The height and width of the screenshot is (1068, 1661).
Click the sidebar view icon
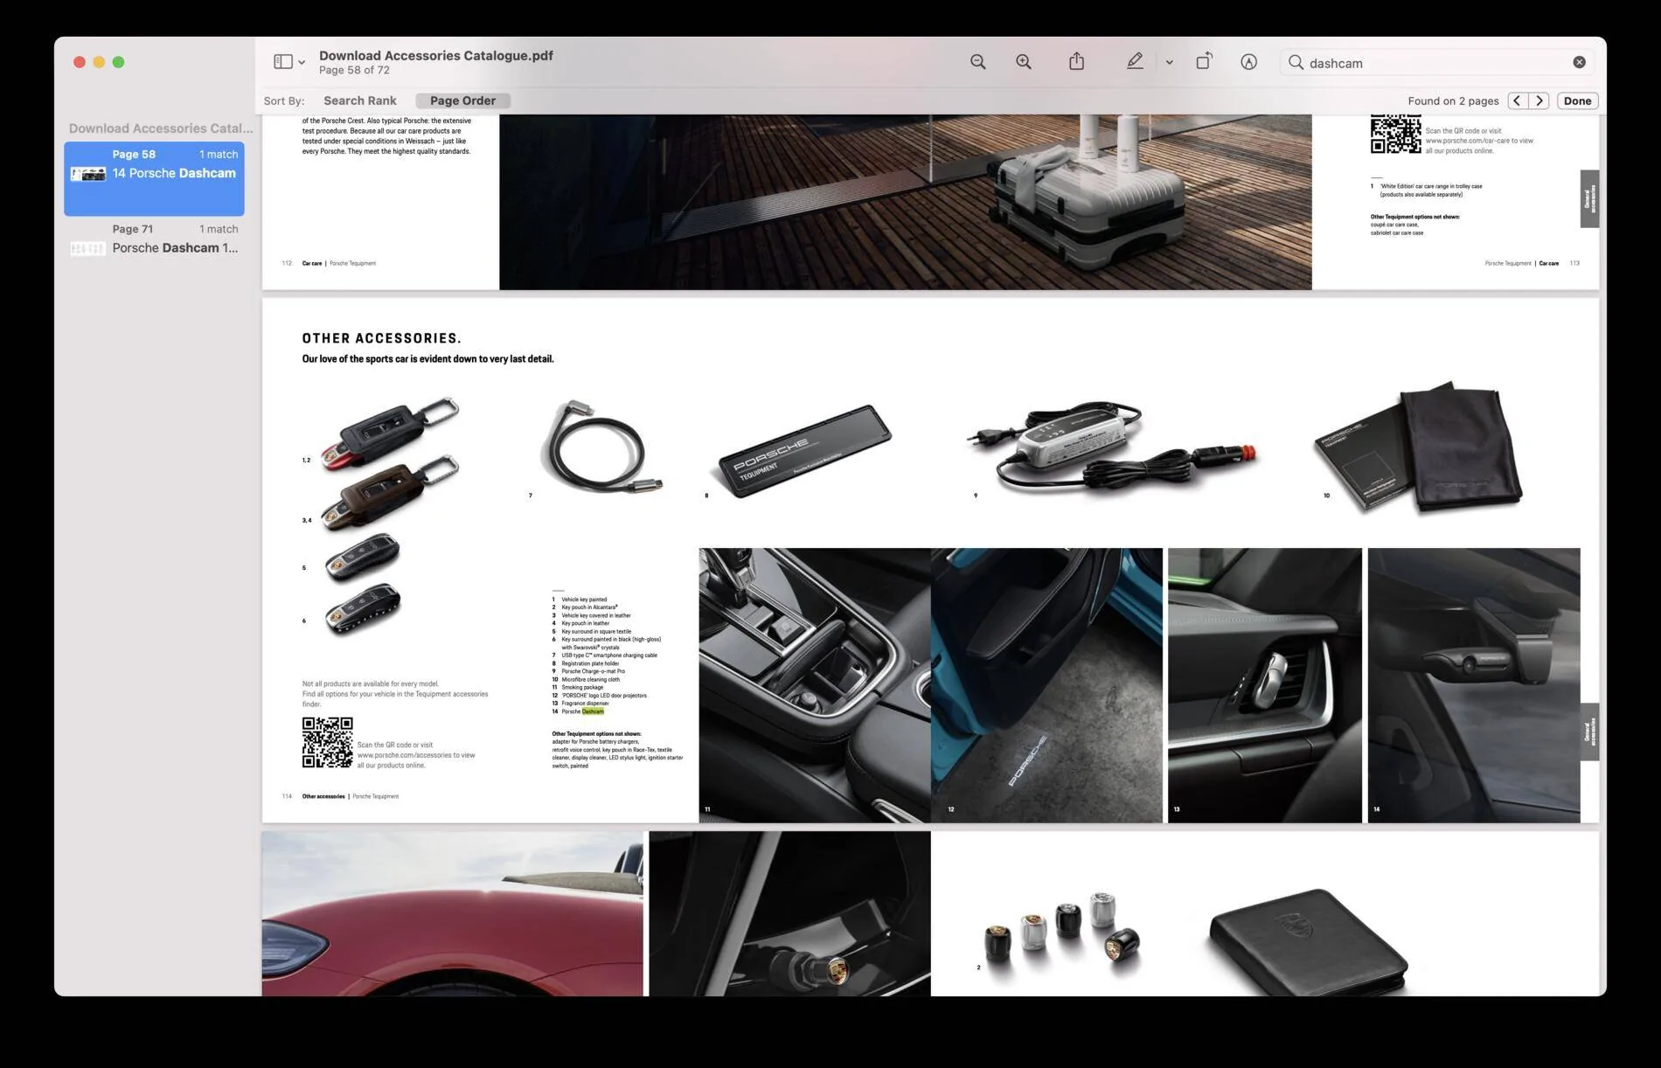coord(282,62)
